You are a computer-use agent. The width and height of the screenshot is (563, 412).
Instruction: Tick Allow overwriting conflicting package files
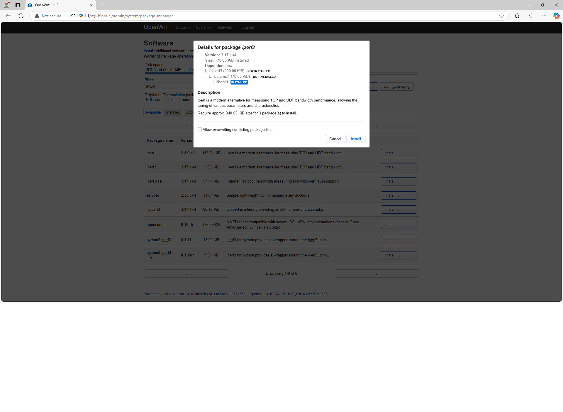[x=200, y=129]
